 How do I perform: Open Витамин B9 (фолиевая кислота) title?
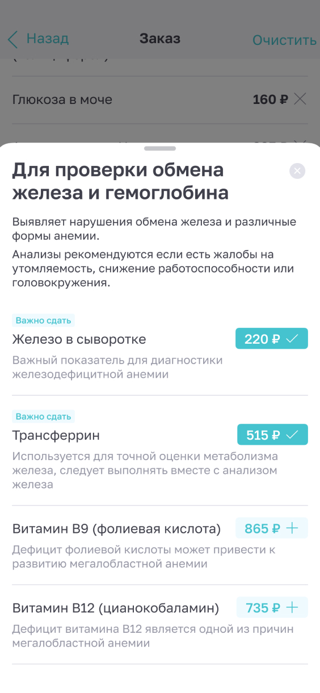116,529
